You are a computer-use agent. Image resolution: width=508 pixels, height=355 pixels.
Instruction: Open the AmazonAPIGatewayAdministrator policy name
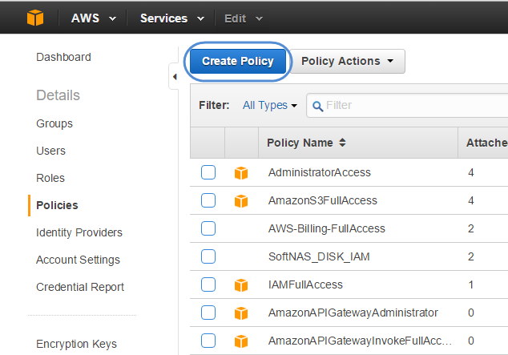tap(353, 313)
